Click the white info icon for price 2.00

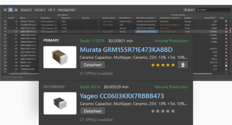coord(226,66)
